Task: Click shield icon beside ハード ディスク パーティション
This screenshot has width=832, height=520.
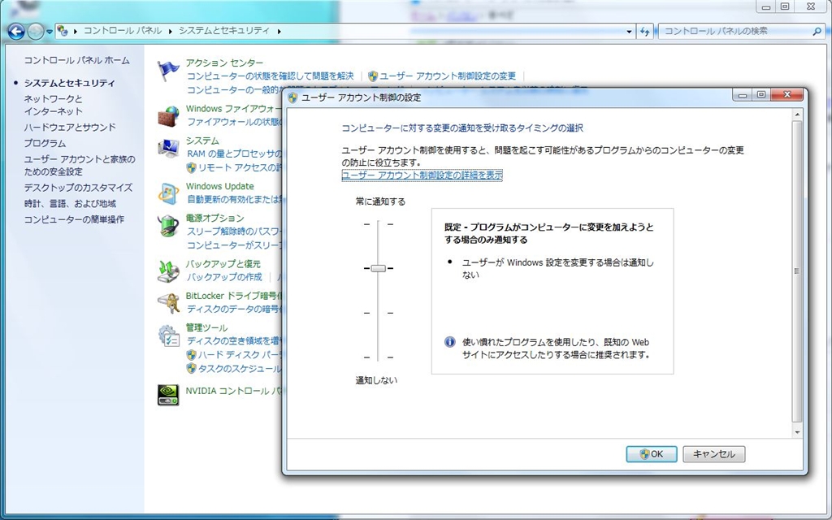Action: 192,355
